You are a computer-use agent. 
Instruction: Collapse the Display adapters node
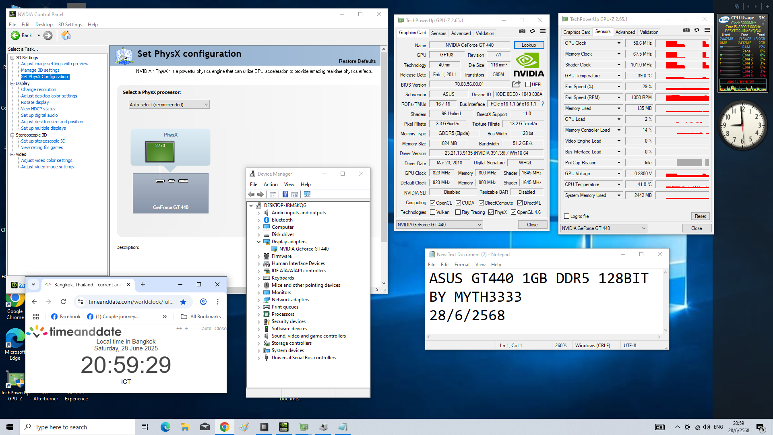[x=258, y=242]
